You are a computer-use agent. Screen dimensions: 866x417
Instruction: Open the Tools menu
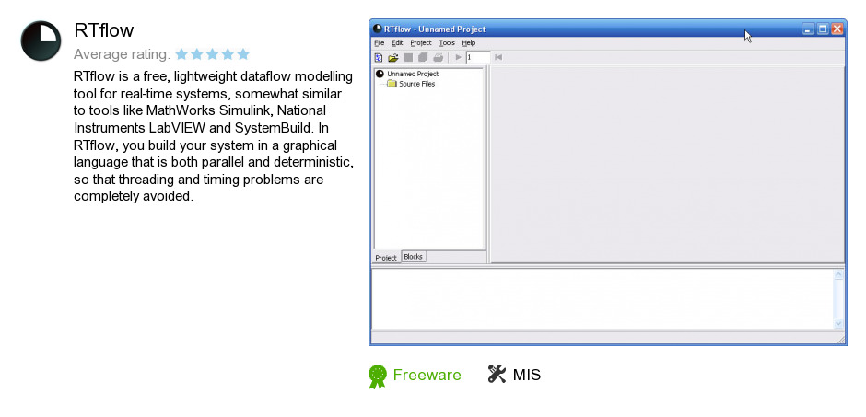[447, 43]
